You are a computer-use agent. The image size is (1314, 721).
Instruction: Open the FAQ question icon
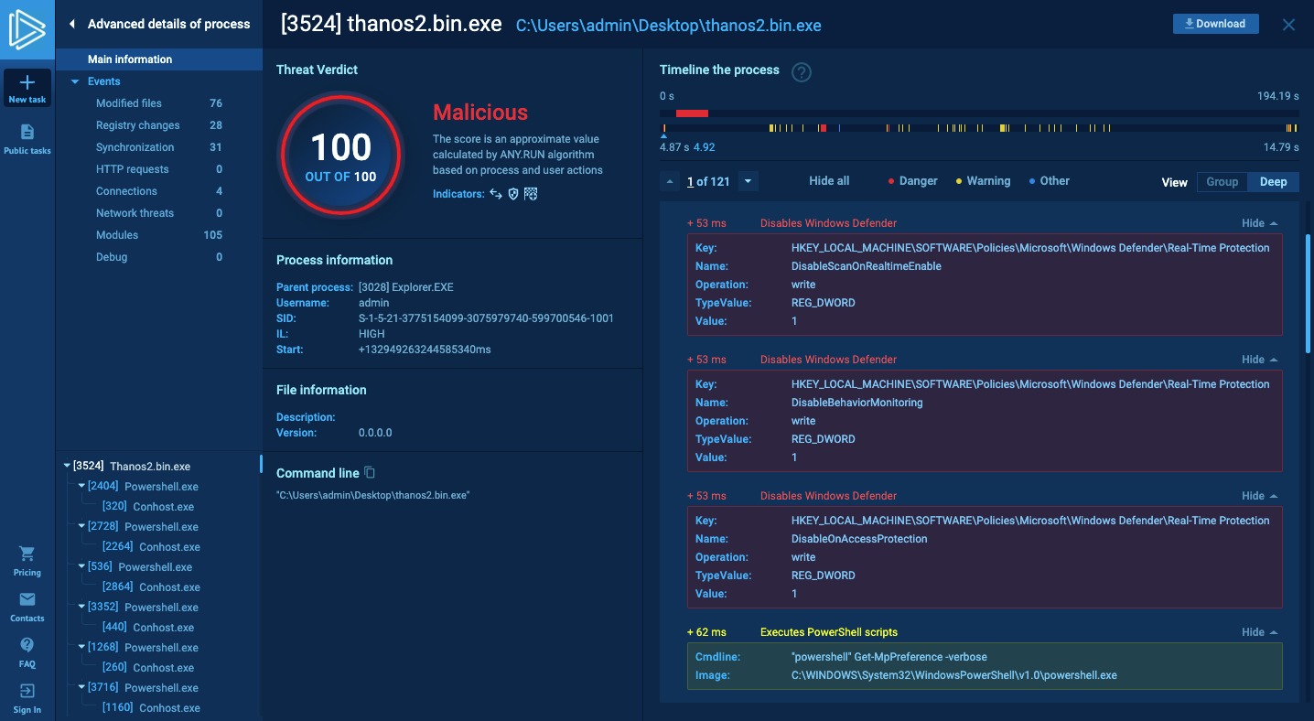(x=27, y=652)
